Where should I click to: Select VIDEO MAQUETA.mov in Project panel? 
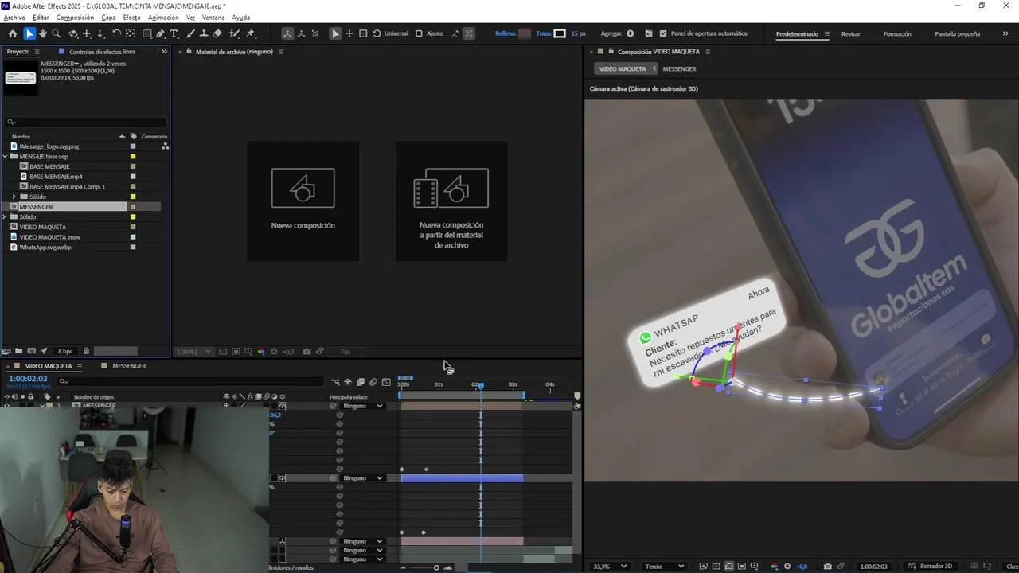[x=49, y=237]
